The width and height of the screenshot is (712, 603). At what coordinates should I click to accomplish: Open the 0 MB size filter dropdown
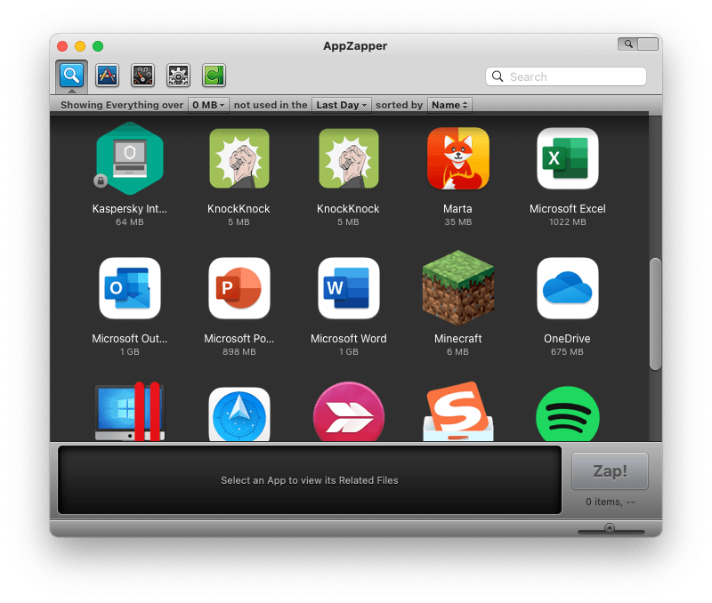[x=208, y=105]
